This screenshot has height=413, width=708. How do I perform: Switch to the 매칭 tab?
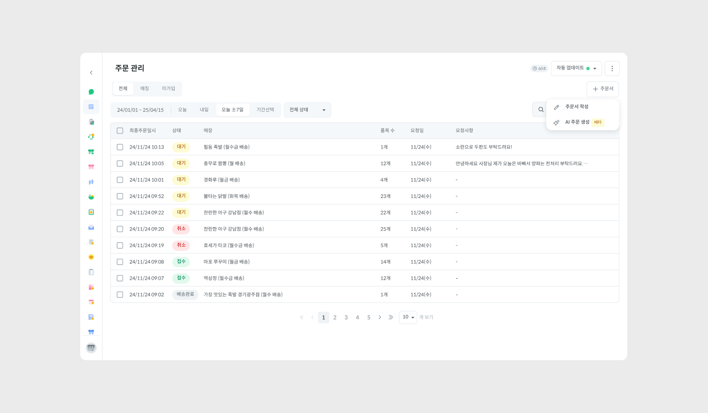tap(144, 89)
